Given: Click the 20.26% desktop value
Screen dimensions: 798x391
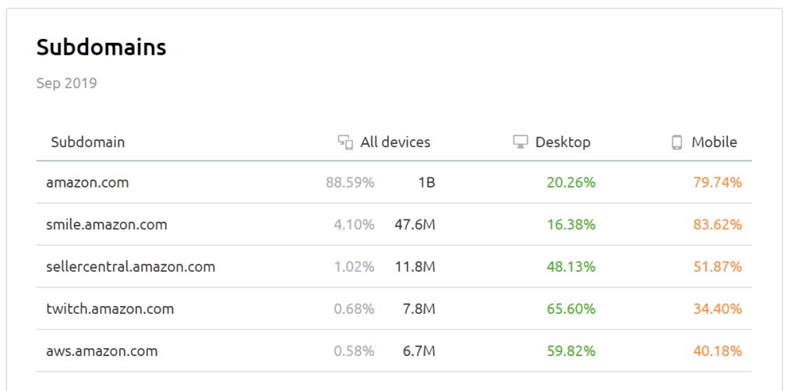Looking at the screenshot, I should [571, 182].
